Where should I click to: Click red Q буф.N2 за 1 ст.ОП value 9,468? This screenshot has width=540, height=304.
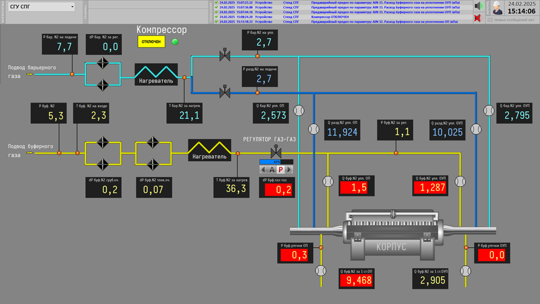[x=356, y=281]
